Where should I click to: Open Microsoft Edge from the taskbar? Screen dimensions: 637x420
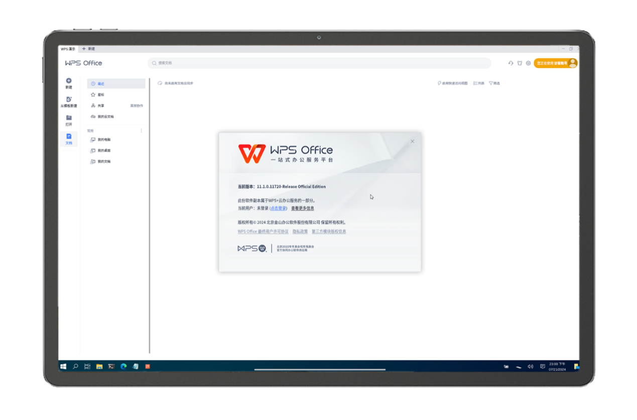123,366
